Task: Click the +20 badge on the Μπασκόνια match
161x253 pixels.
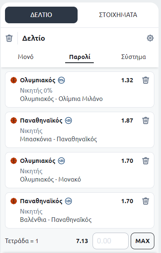Action: tap(68, 120)
